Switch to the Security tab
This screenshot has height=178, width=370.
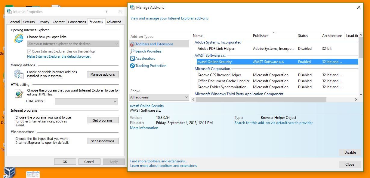click(x=29, y=22)
